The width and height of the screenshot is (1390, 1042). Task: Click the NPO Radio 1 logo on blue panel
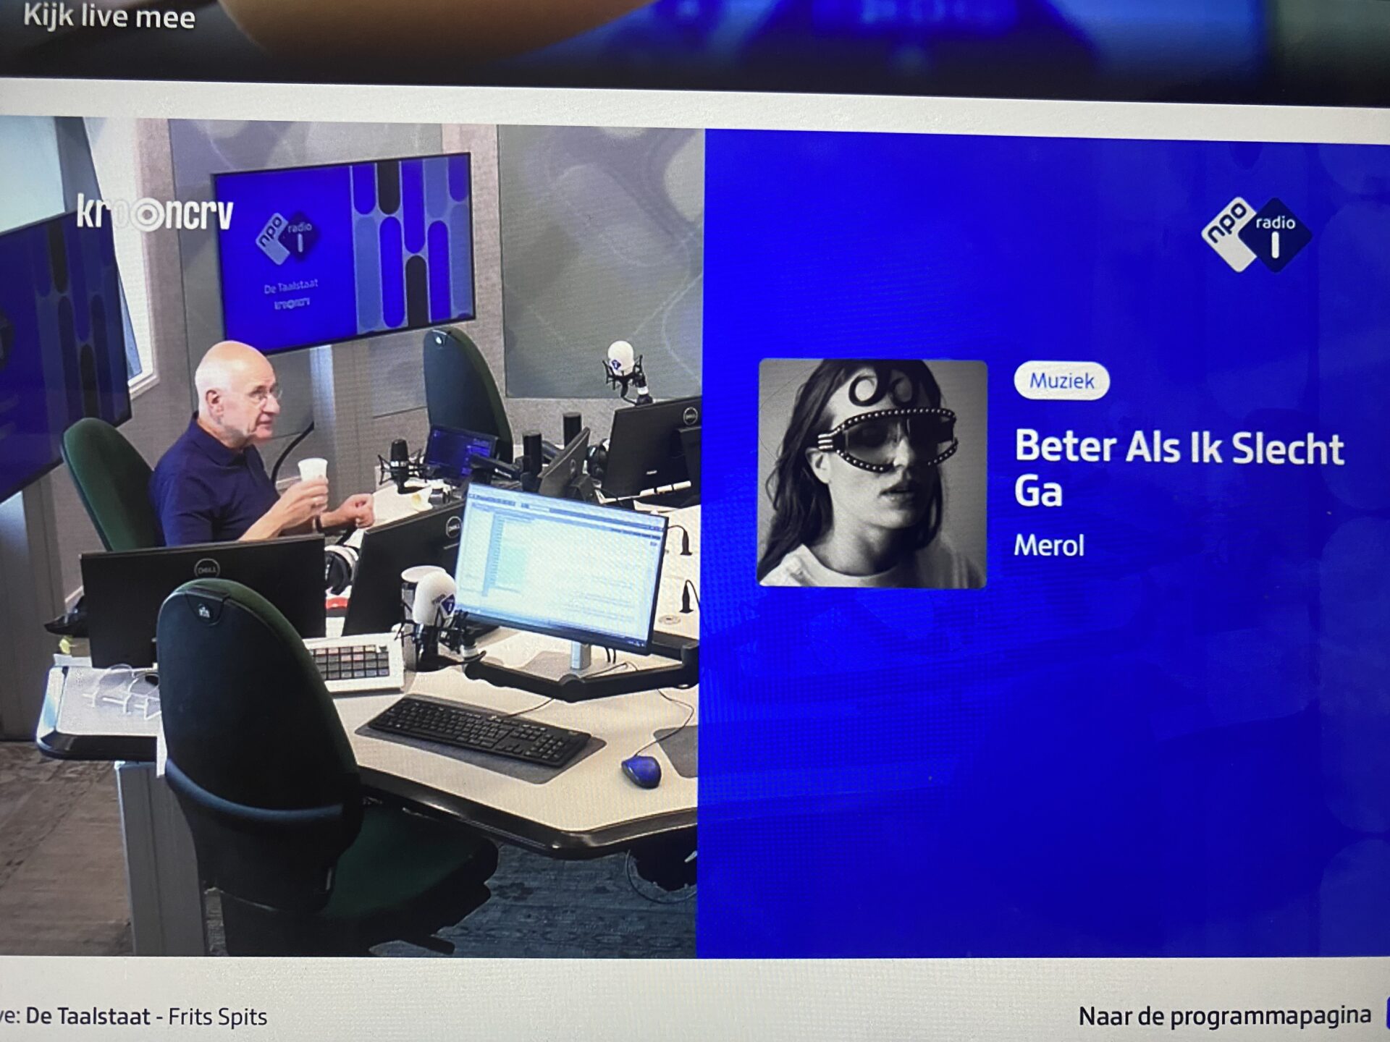tap(1256, 234)
